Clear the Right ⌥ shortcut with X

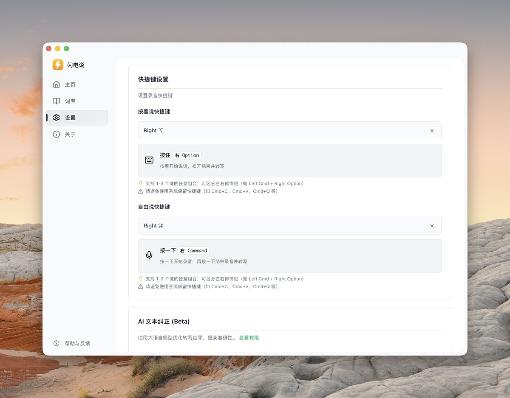(x=432, y=131)
